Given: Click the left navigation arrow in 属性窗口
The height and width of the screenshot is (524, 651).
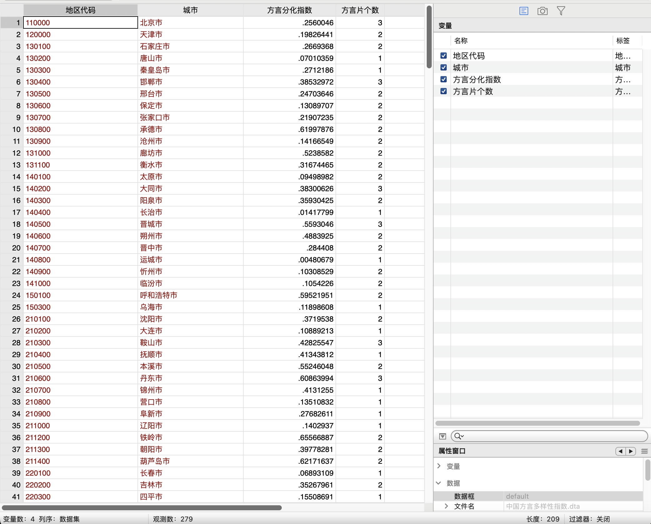Looking at the screenshot, I should click(x=620, y=451).
